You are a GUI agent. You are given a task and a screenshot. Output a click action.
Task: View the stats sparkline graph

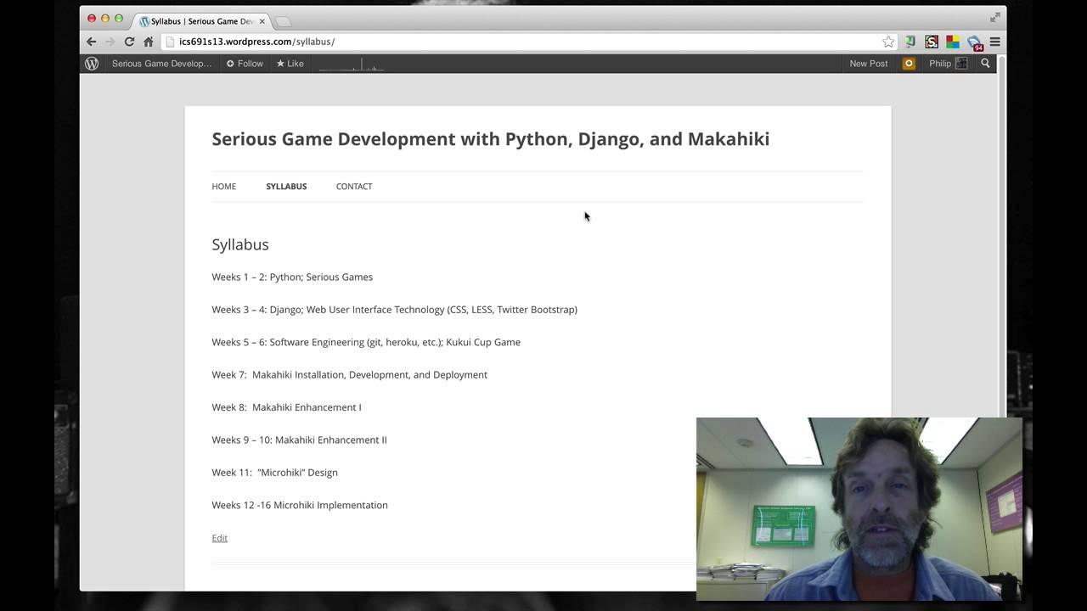point(352,64)
